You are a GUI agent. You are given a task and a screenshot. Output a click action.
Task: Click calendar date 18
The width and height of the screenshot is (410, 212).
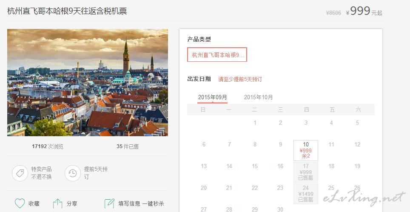click(x=331, y=166)
